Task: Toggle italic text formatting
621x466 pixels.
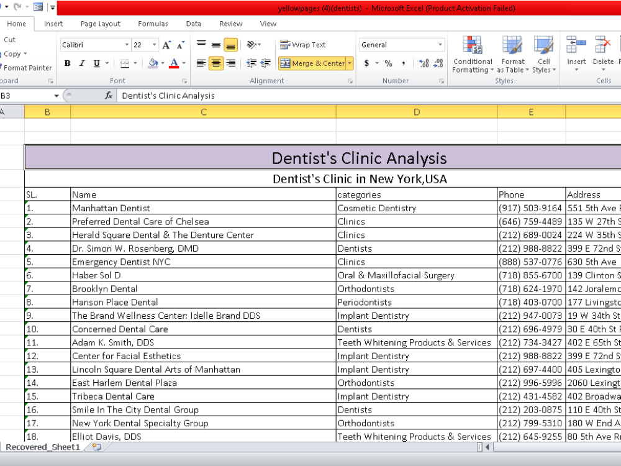Action: (x=82, y=63)
